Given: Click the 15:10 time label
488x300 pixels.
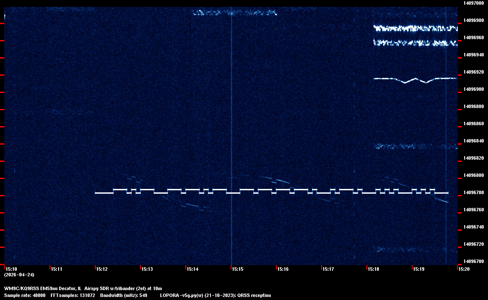Looking at the screenshot, I should (x=12, y=269).
